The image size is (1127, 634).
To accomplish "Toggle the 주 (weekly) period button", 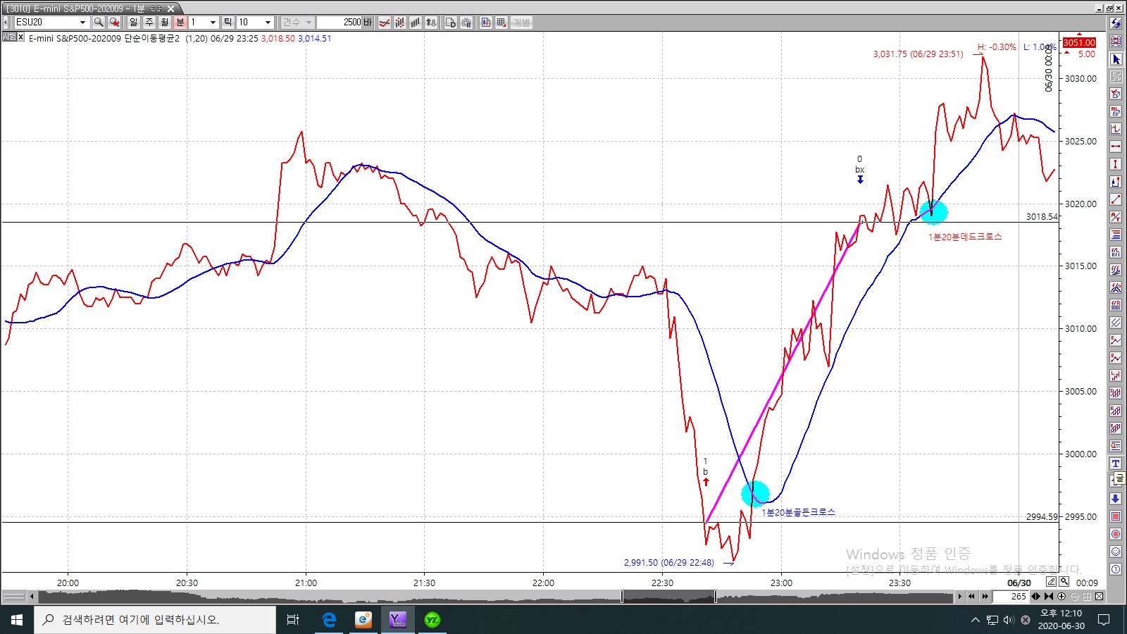I will 149,23.
